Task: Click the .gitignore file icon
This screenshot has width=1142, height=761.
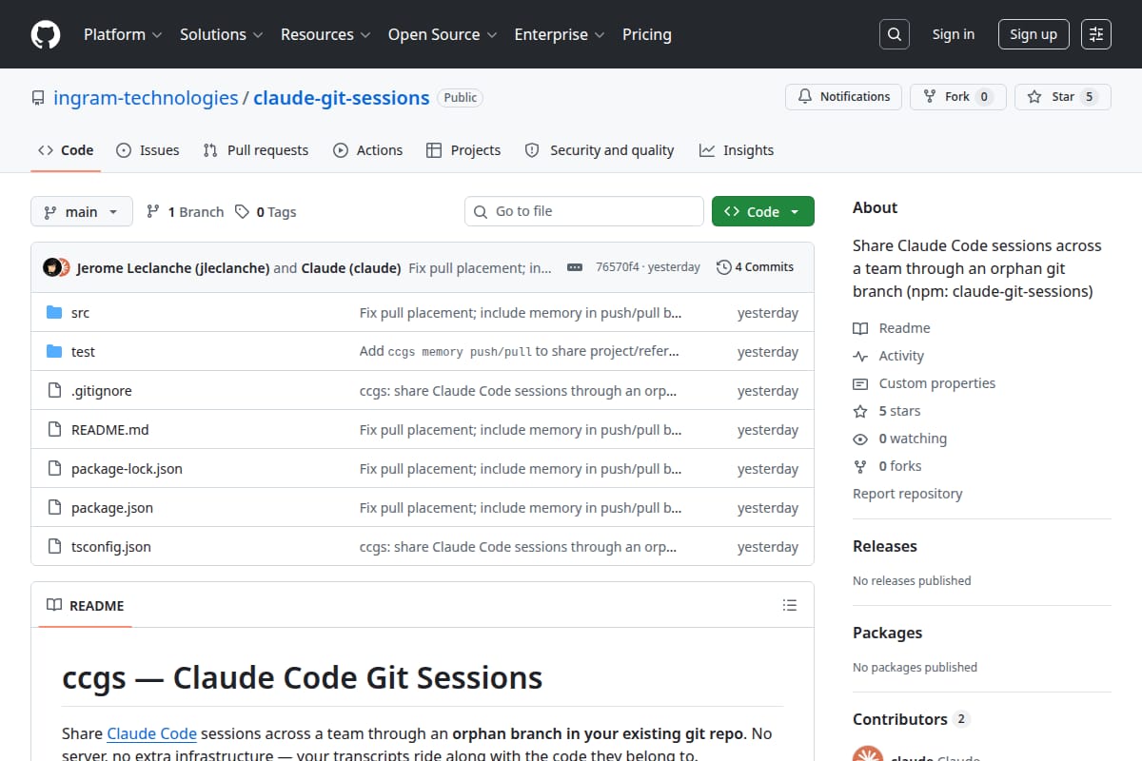Action: point(54,391)
